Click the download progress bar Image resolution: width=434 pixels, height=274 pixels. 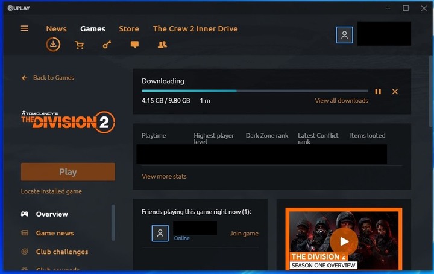[x=254, y=91]
